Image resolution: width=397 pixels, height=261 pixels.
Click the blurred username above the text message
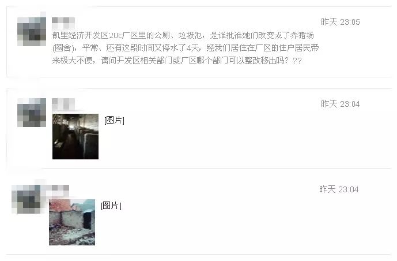pyautogui.click(x=63, y=23)
